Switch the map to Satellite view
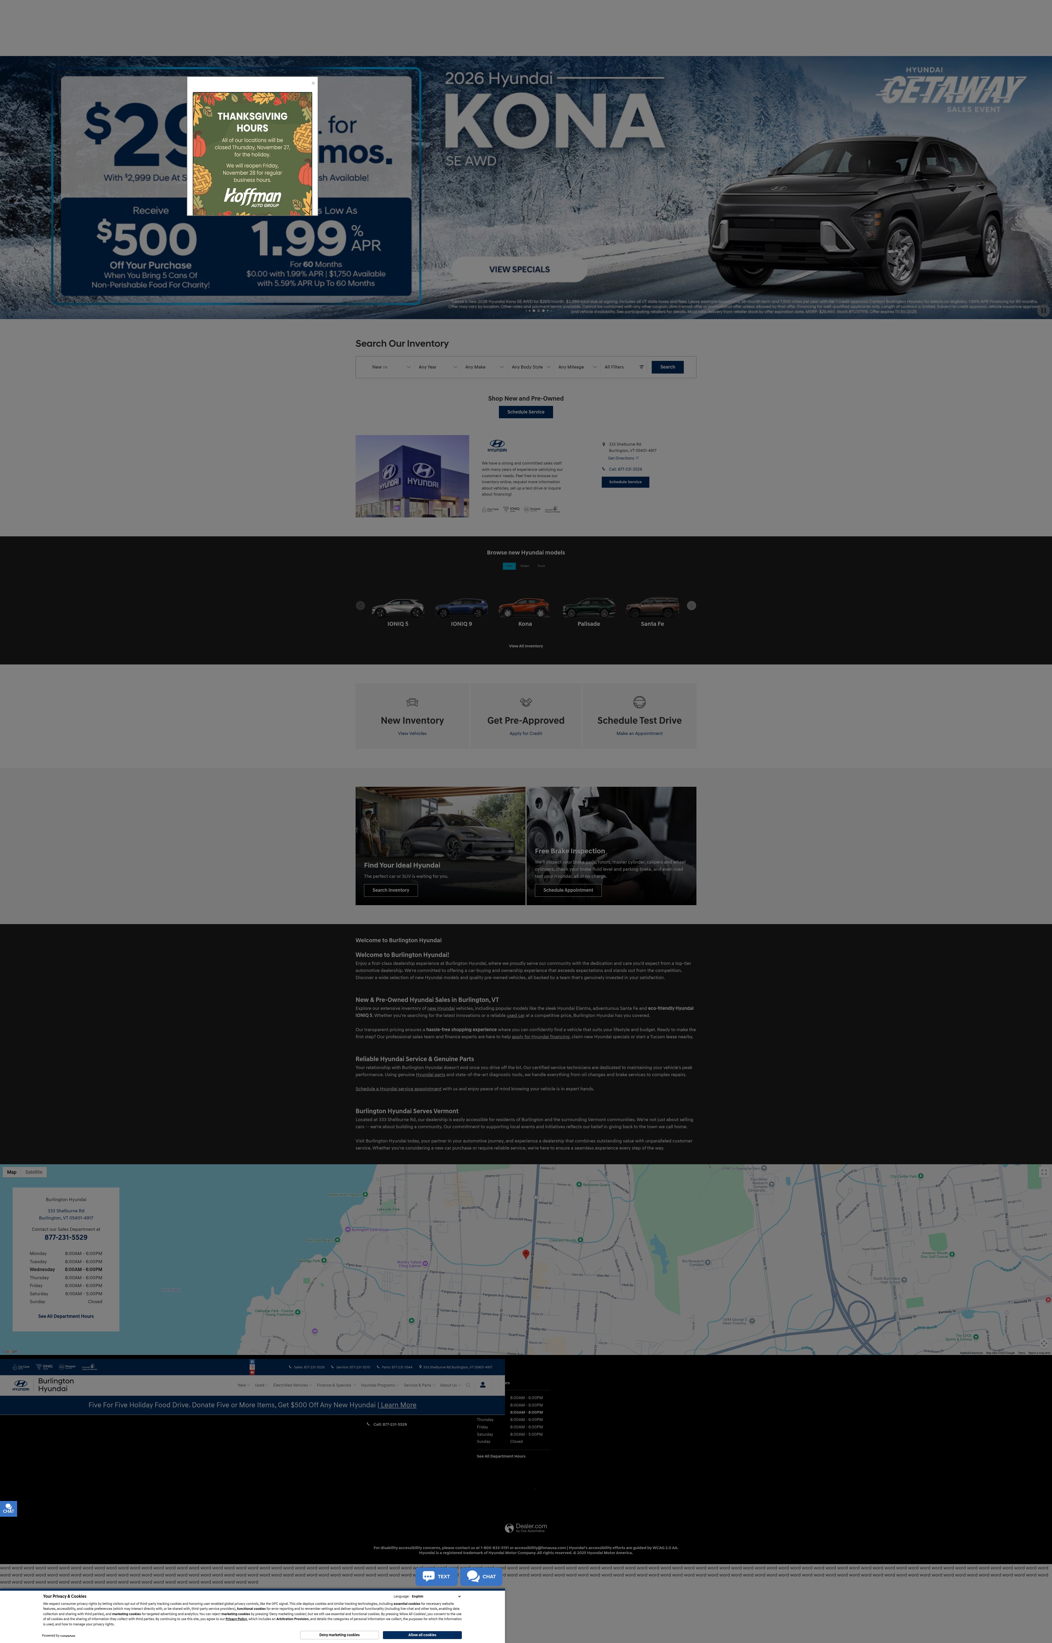 coord(33,1172)
